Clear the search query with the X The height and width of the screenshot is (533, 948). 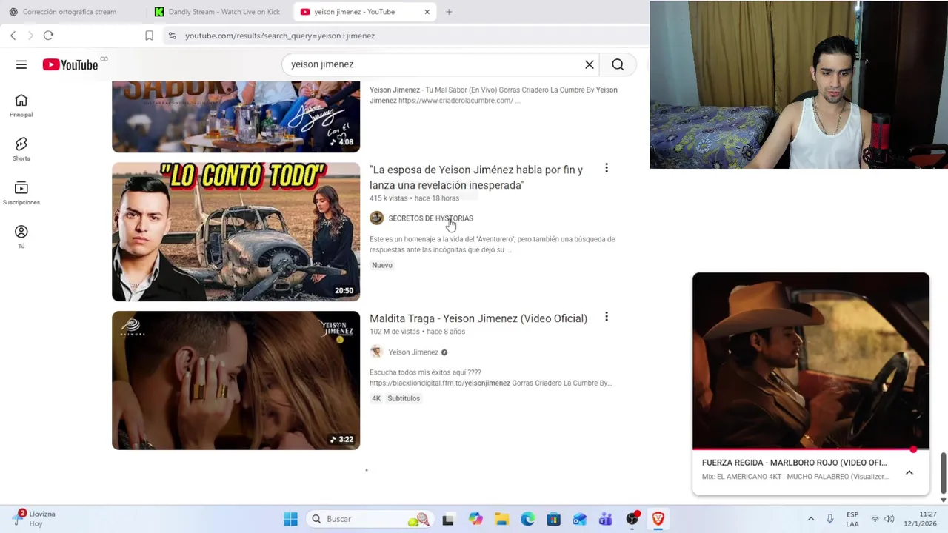590,64
